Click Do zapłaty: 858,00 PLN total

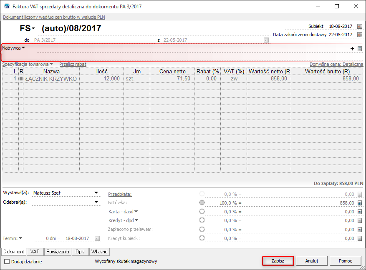pos(338,183)
